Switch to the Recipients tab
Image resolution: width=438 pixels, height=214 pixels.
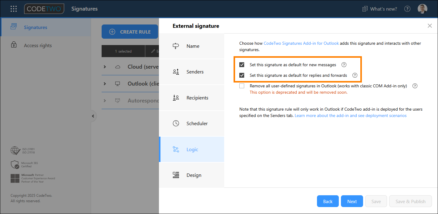coord(191,98)
